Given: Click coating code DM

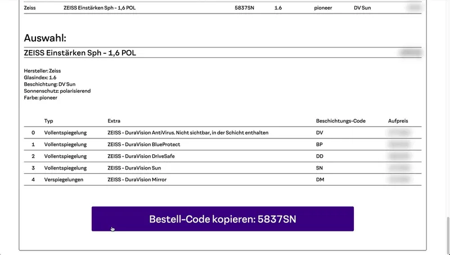Looking at the screenshot, I should pyautogui.click(x=320, y=180).
